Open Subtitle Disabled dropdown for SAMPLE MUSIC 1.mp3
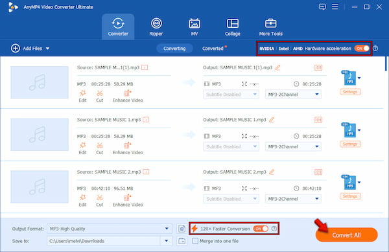 pos(231,146)
